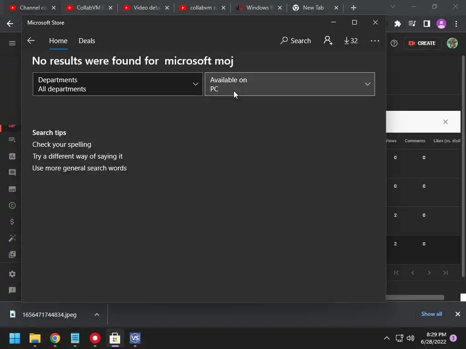Open Chrome profile avatar
Viewport: 466px width, 349px height.
point(441,24)
